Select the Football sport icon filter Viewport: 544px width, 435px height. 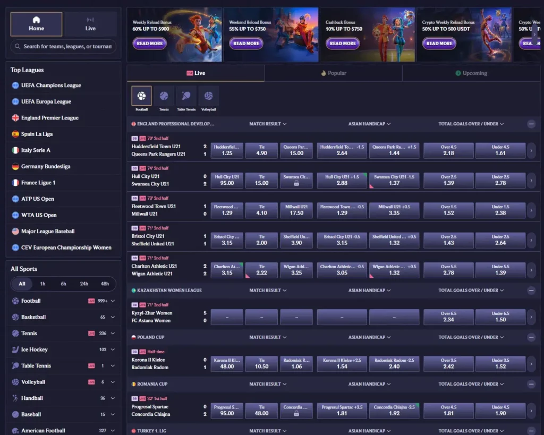point(141,96)
